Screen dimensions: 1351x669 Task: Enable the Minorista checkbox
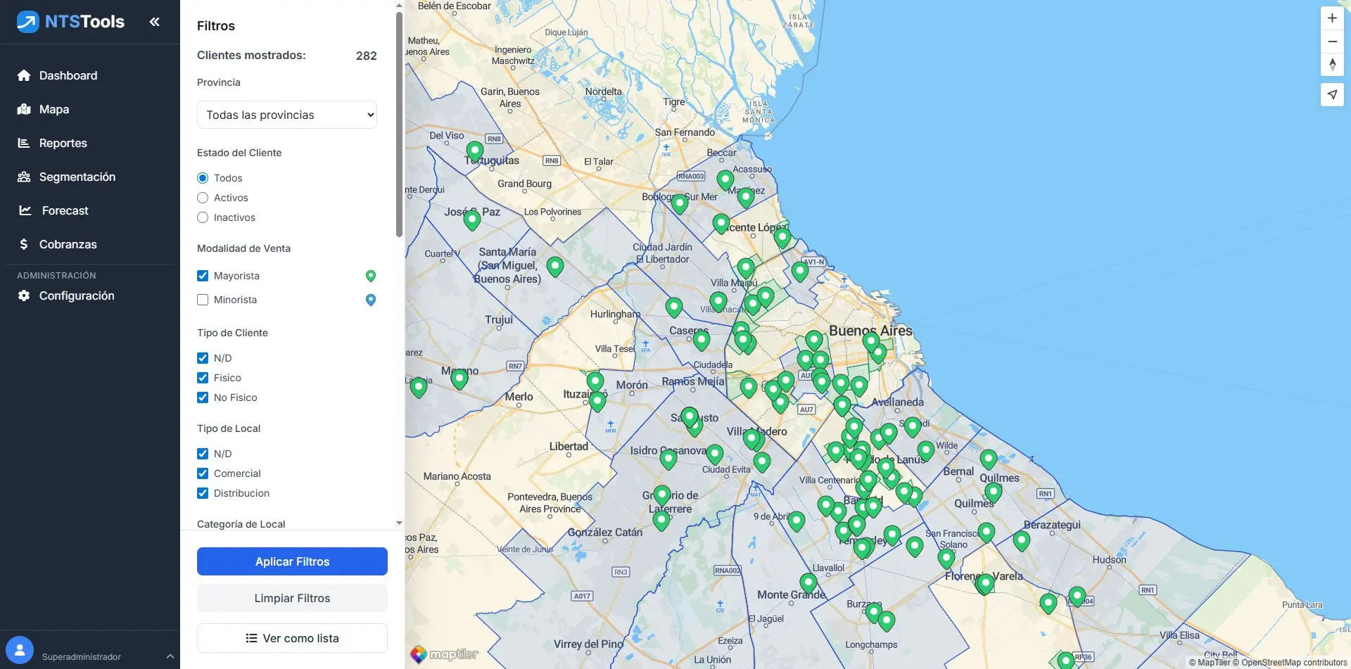(203, 300)
